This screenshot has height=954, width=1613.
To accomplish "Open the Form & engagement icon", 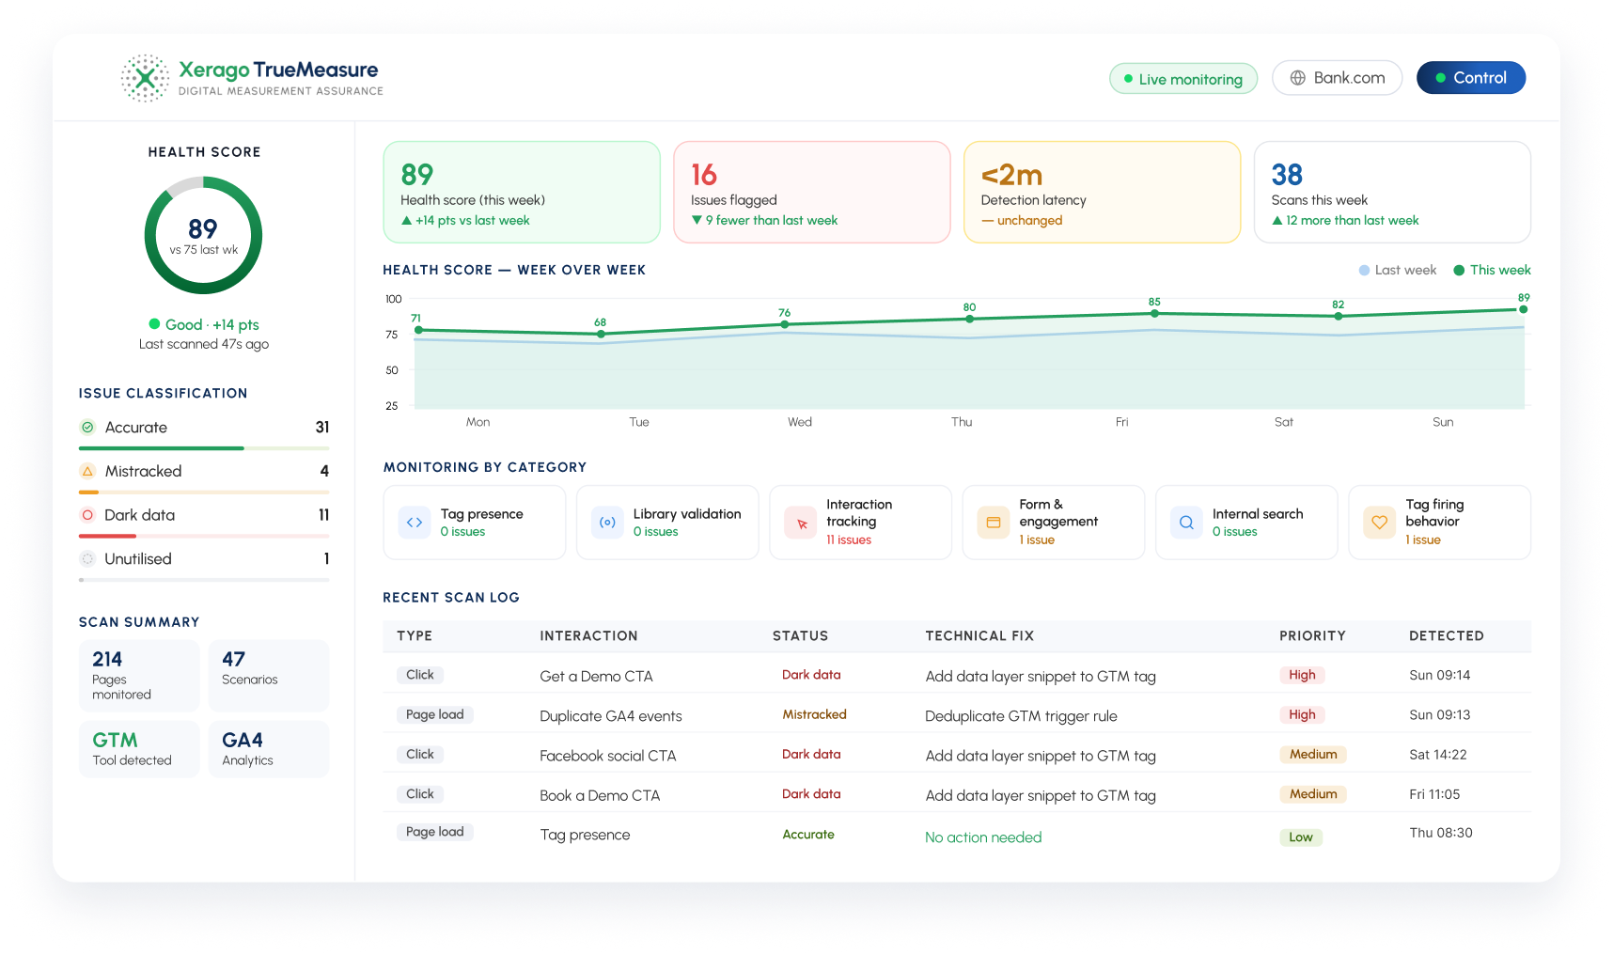I will pos(994,523).
